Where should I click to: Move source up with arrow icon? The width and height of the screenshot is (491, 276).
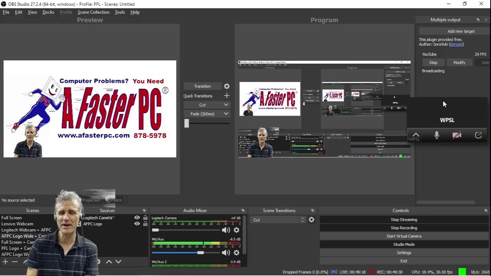(109, 261)
